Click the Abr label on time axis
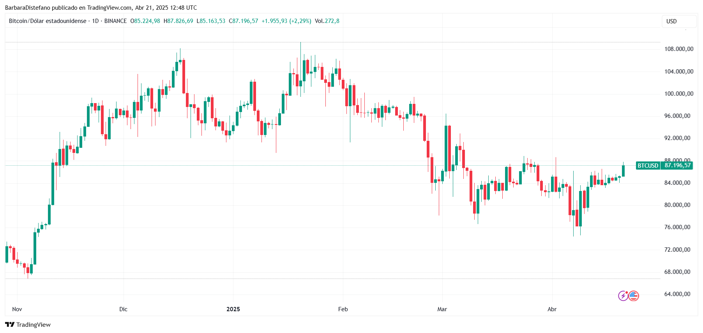This screenshot has height=333, width=703. (x=552, y=309)
